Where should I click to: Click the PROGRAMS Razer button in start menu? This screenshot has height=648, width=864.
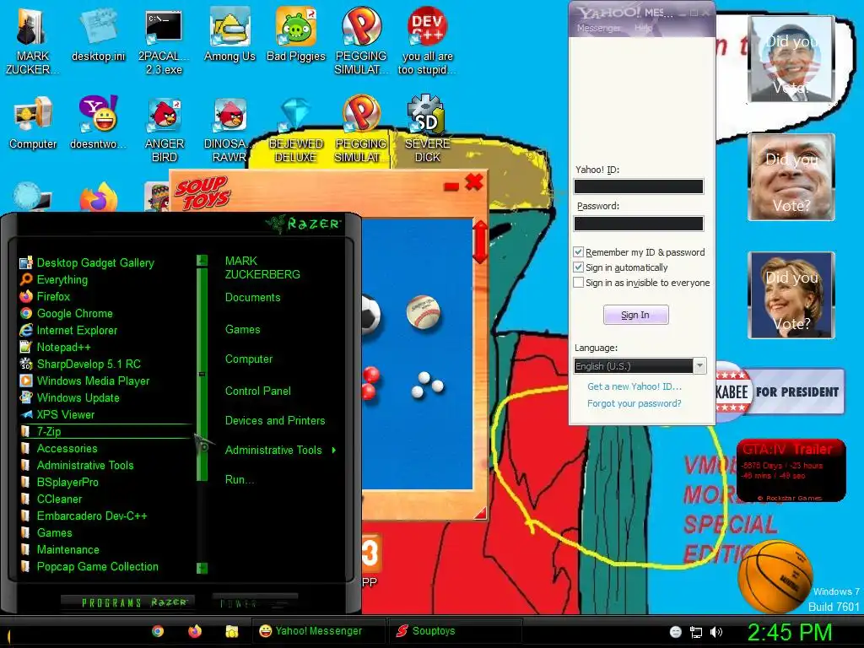coord(127,602)
